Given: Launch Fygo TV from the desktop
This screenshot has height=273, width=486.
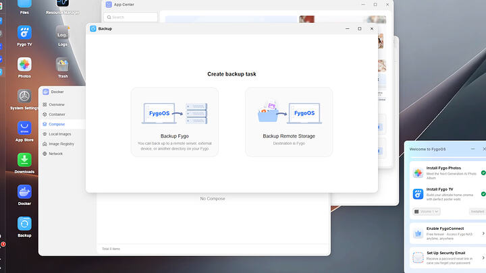Looking at the screenshot, I should coord(24,32).
